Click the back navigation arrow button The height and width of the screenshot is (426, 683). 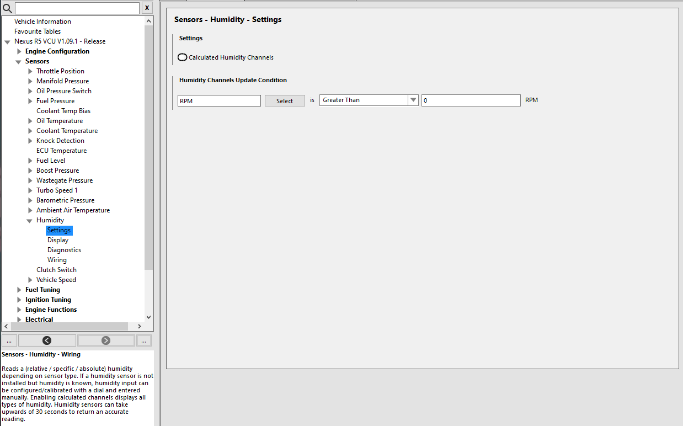[47, 340]
